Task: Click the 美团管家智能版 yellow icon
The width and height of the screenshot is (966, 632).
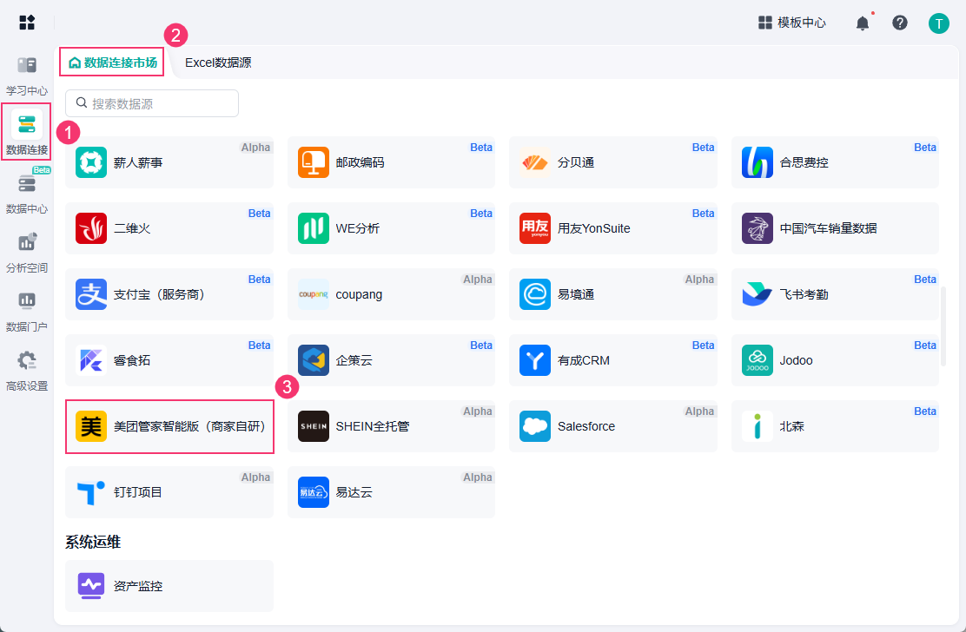Action: 91,426
